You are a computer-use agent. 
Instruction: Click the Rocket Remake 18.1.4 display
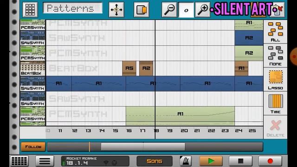pyautogui.click(x=95, y=161)
